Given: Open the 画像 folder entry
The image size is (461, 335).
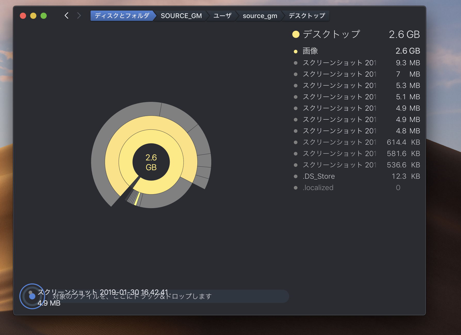Looking at the screenshot, I should click(357, 51).
